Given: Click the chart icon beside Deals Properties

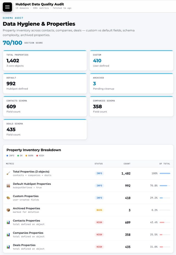Looking at the screenshot, I should (x=8, y=247).
